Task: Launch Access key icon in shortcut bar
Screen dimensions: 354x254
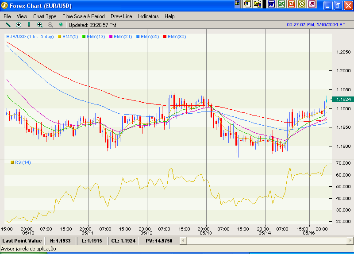Action: 312,4
